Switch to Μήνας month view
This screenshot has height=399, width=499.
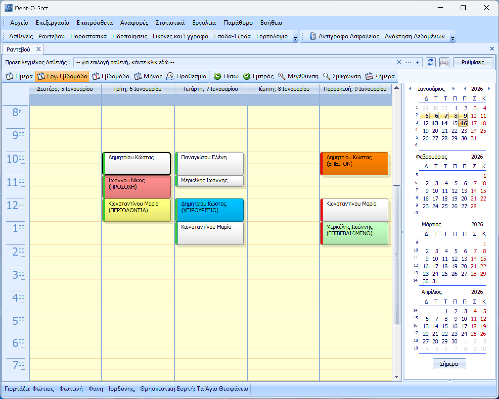point(148,76)
